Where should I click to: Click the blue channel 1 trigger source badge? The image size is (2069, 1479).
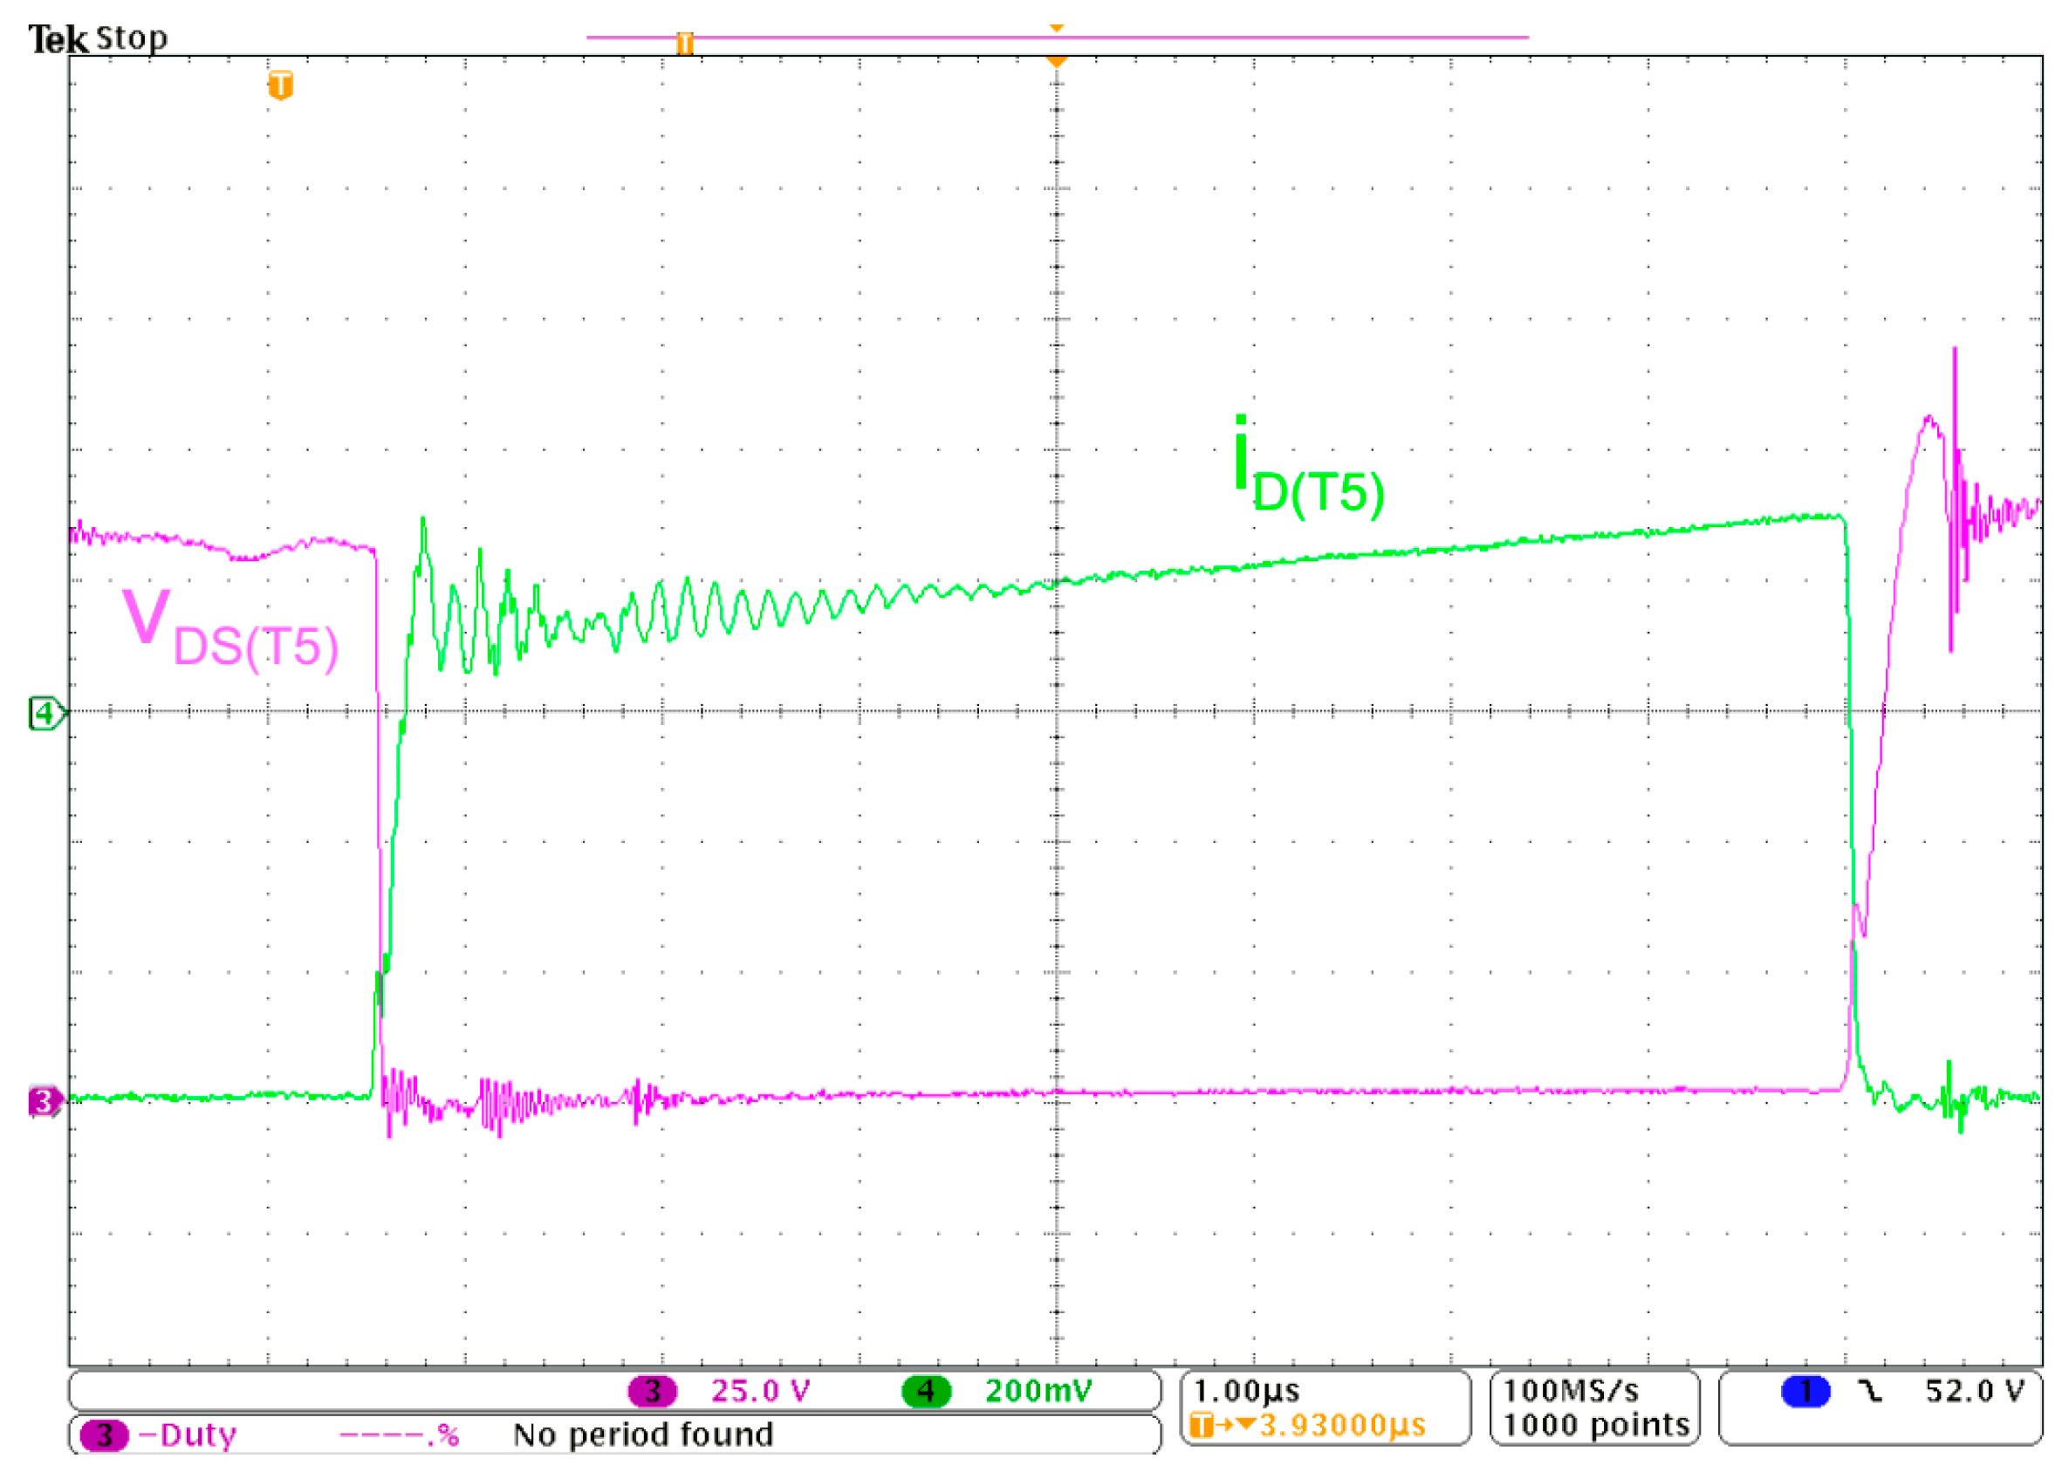[1805, 1391]
